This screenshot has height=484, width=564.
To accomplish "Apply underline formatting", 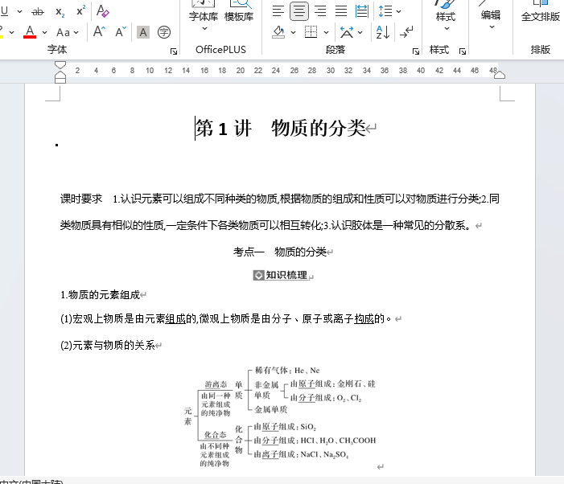I will click(x=4, y=11).
